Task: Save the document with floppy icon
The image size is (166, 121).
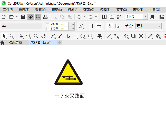Action: coord(23,17)
